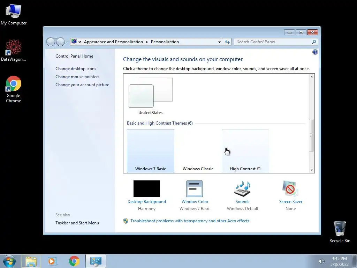
Task: Open Troubleshoot problems with transparency link
Action: tap(190, 221)
